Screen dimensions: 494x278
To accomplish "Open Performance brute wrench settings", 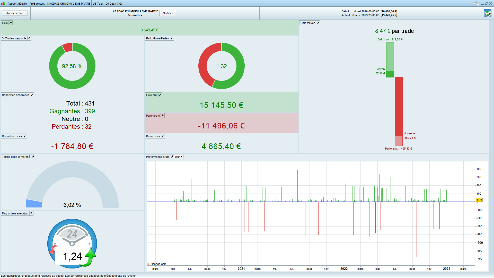I will (x=172, y=157).
